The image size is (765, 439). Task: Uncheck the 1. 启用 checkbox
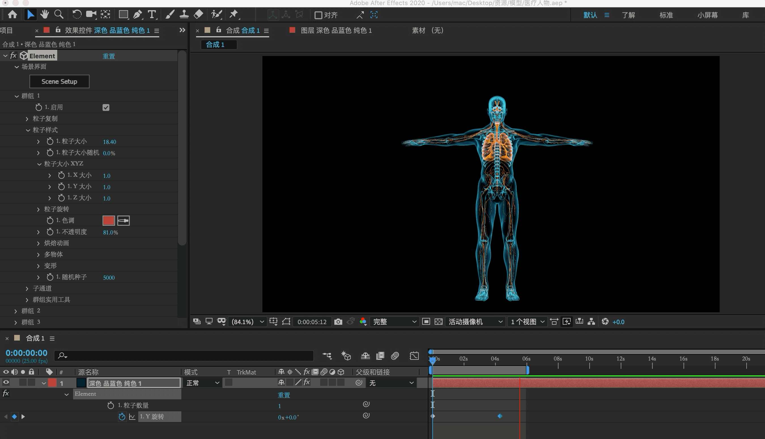click(106, 107)
